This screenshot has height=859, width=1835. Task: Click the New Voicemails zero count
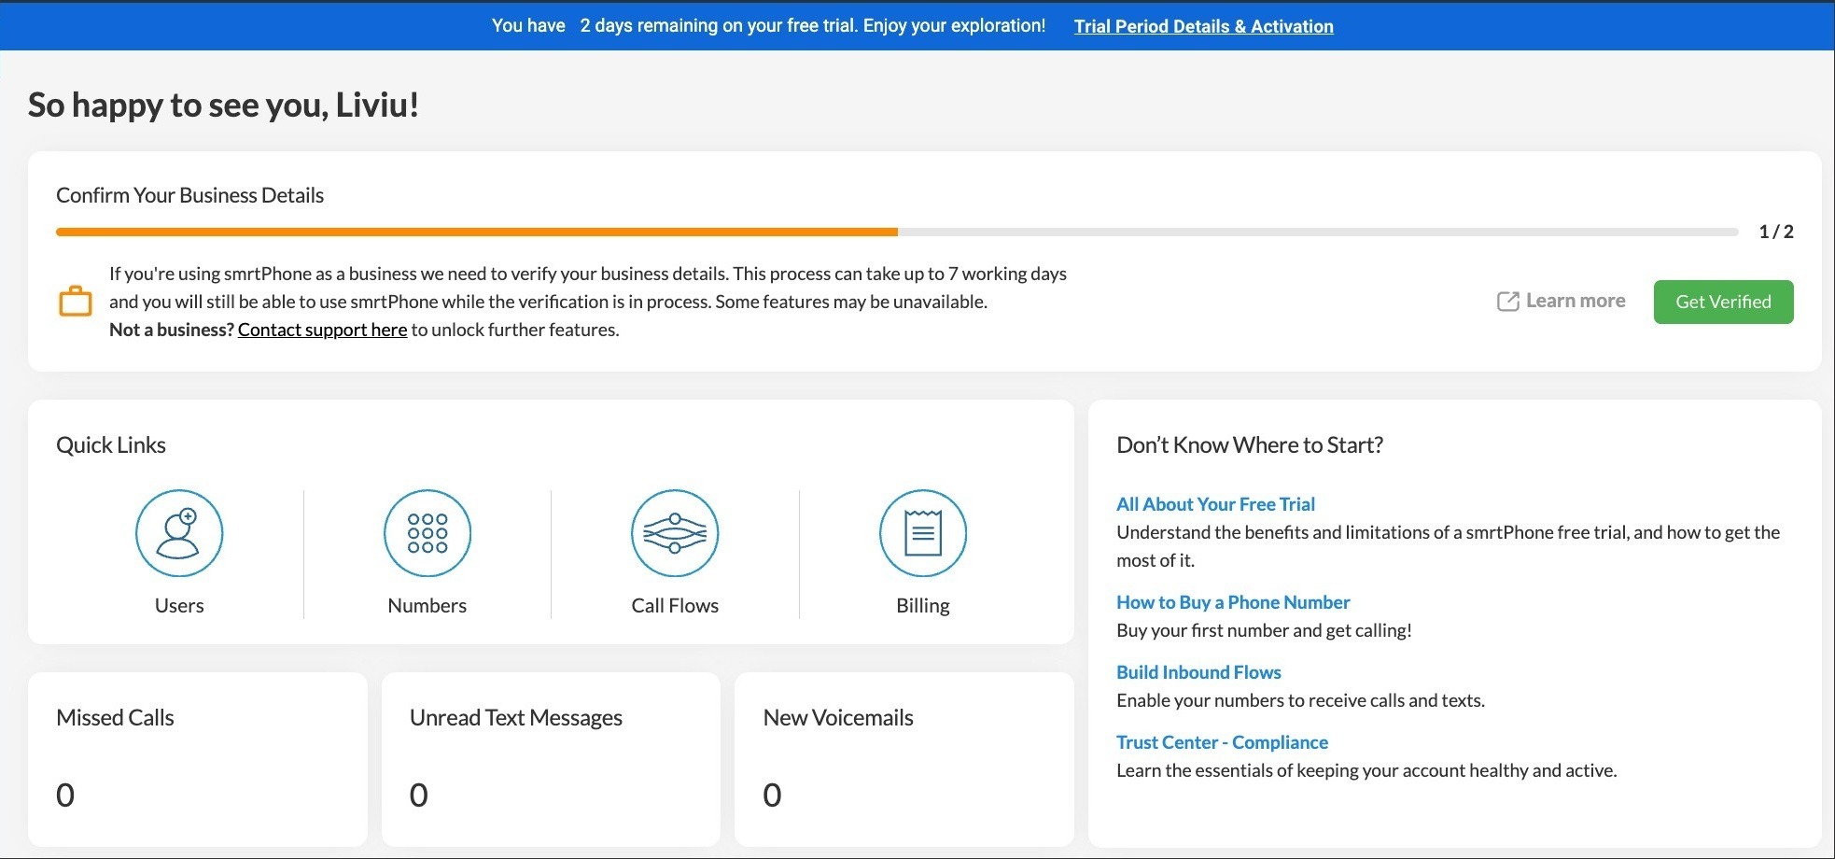pyautogui.click(x=772, y=795)
